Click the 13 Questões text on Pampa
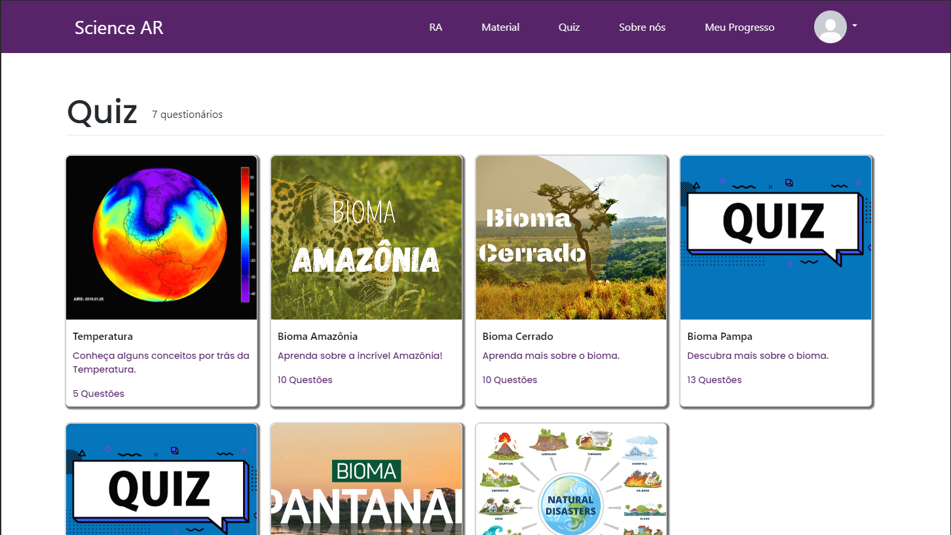Screen dimensions: 951x535 [714, 380]
